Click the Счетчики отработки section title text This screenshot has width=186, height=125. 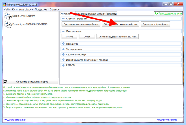point(77,19)
